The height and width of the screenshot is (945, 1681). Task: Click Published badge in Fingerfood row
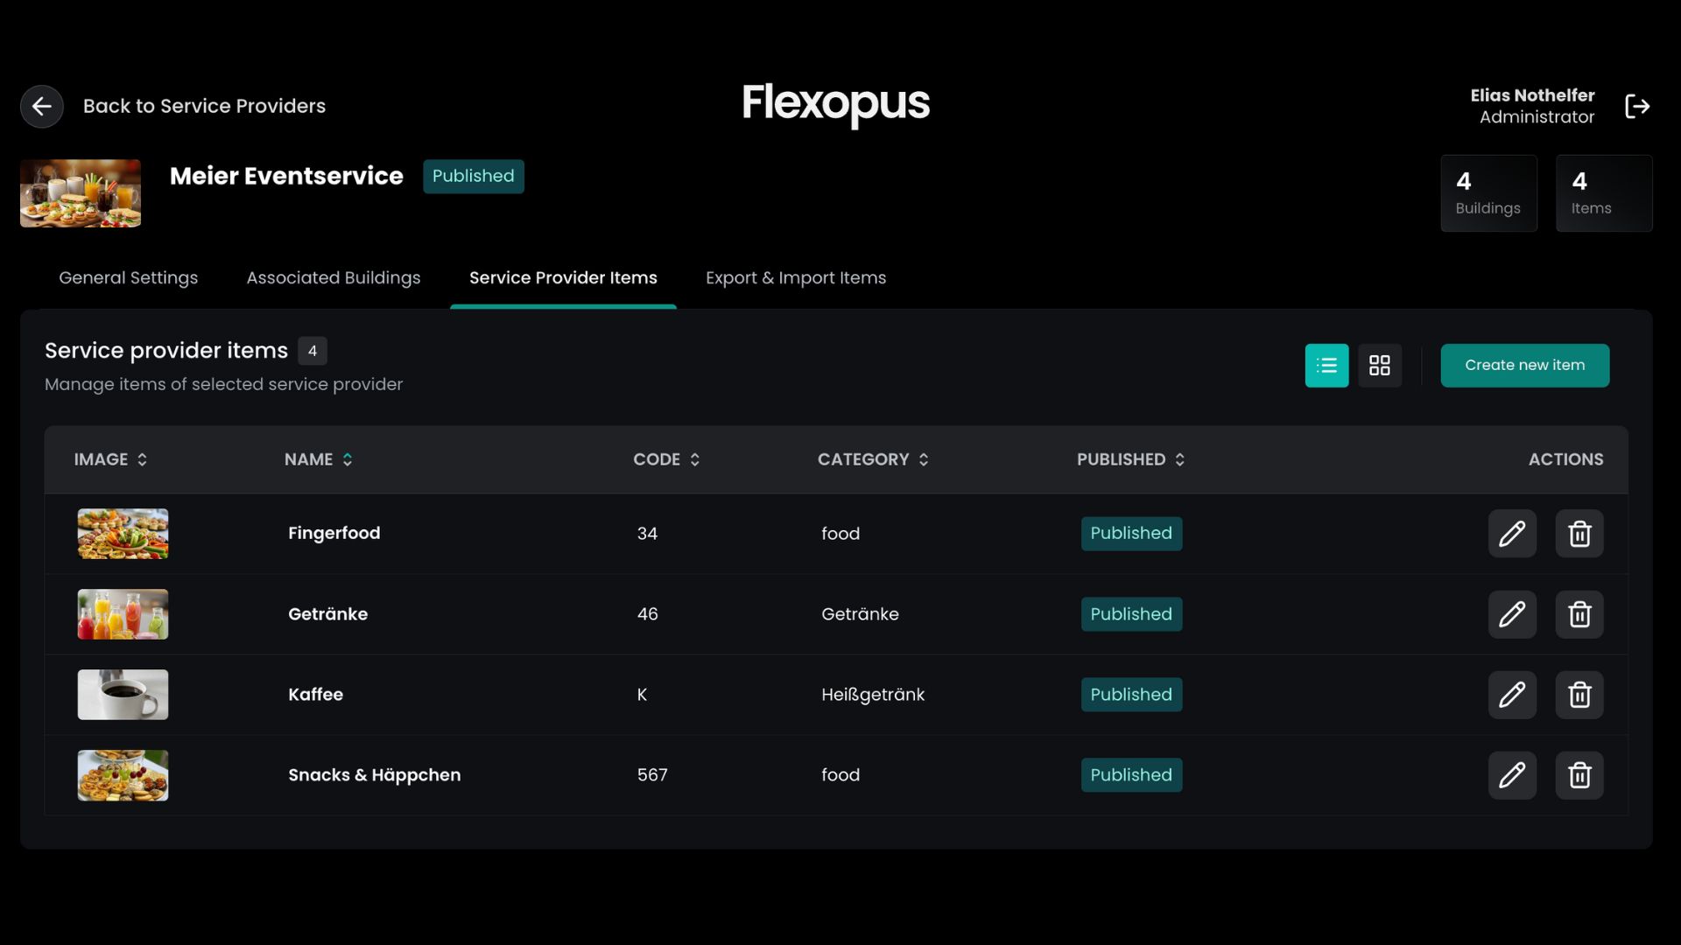tap(1131, 534)
